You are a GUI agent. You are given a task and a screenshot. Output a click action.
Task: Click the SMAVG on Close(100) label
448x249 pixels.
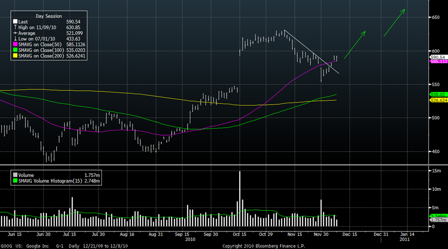point(41,50)
